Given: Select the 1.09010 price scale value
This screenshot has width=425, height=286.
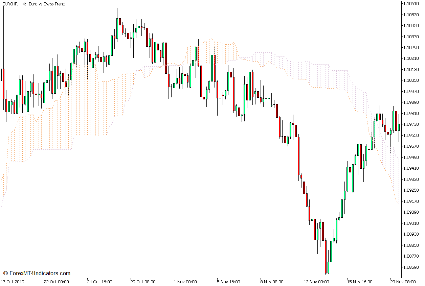Looking at the screenshot, I should pos(411,223).
